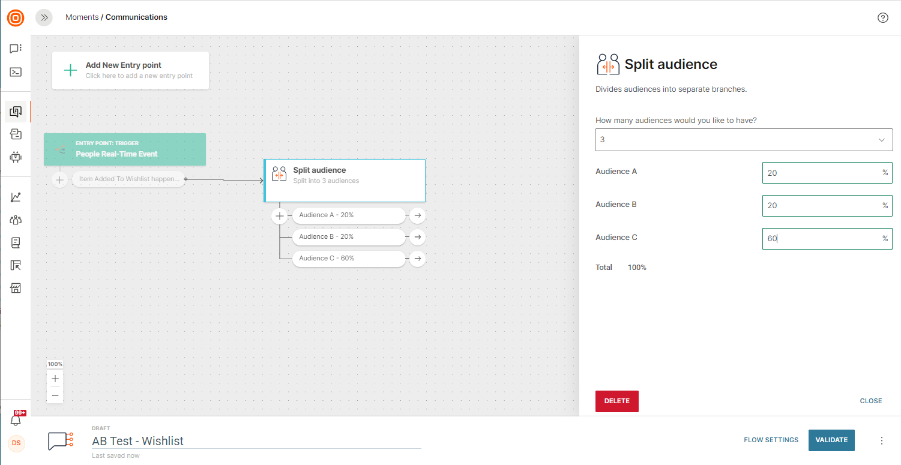Click the DS user avatar
The image size is (901, 465).
point(16,443)
